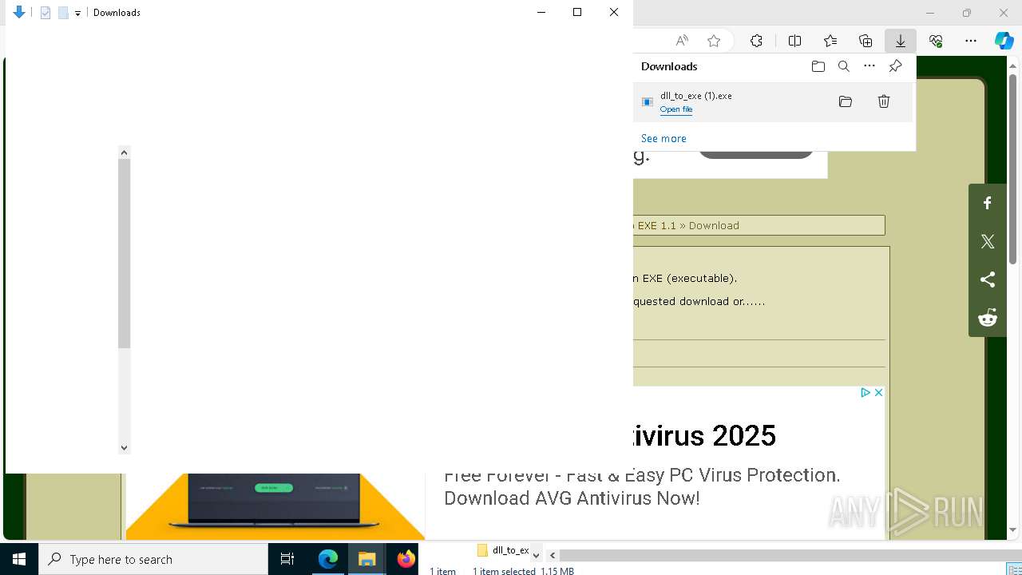Click the generic share icon in sidebar
1022x575 pixels.
[988, 280]
